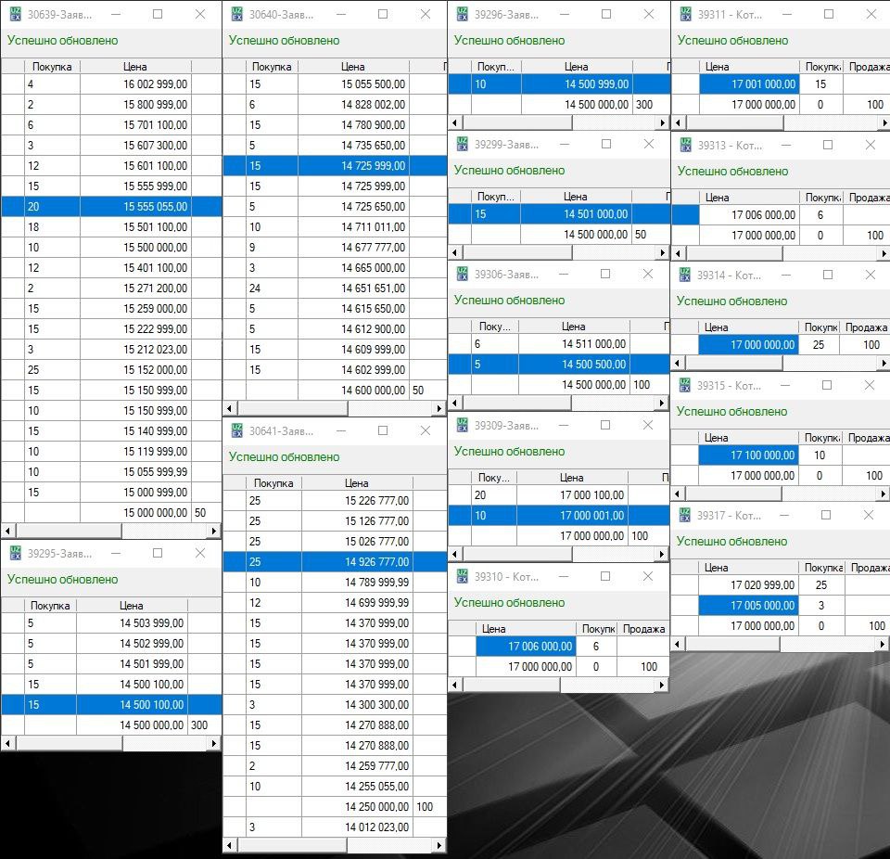
Task: Click the UZEX icon in window 39317 title bar
Action: [685, 515]
